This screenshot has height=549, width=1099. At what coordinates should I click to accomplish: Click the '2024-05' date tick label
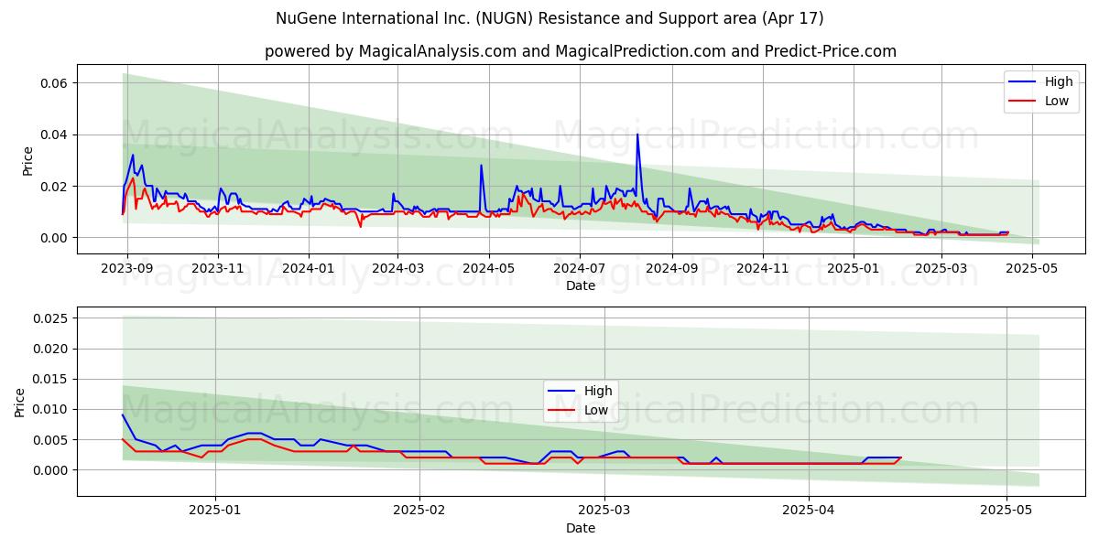[488, 268]
